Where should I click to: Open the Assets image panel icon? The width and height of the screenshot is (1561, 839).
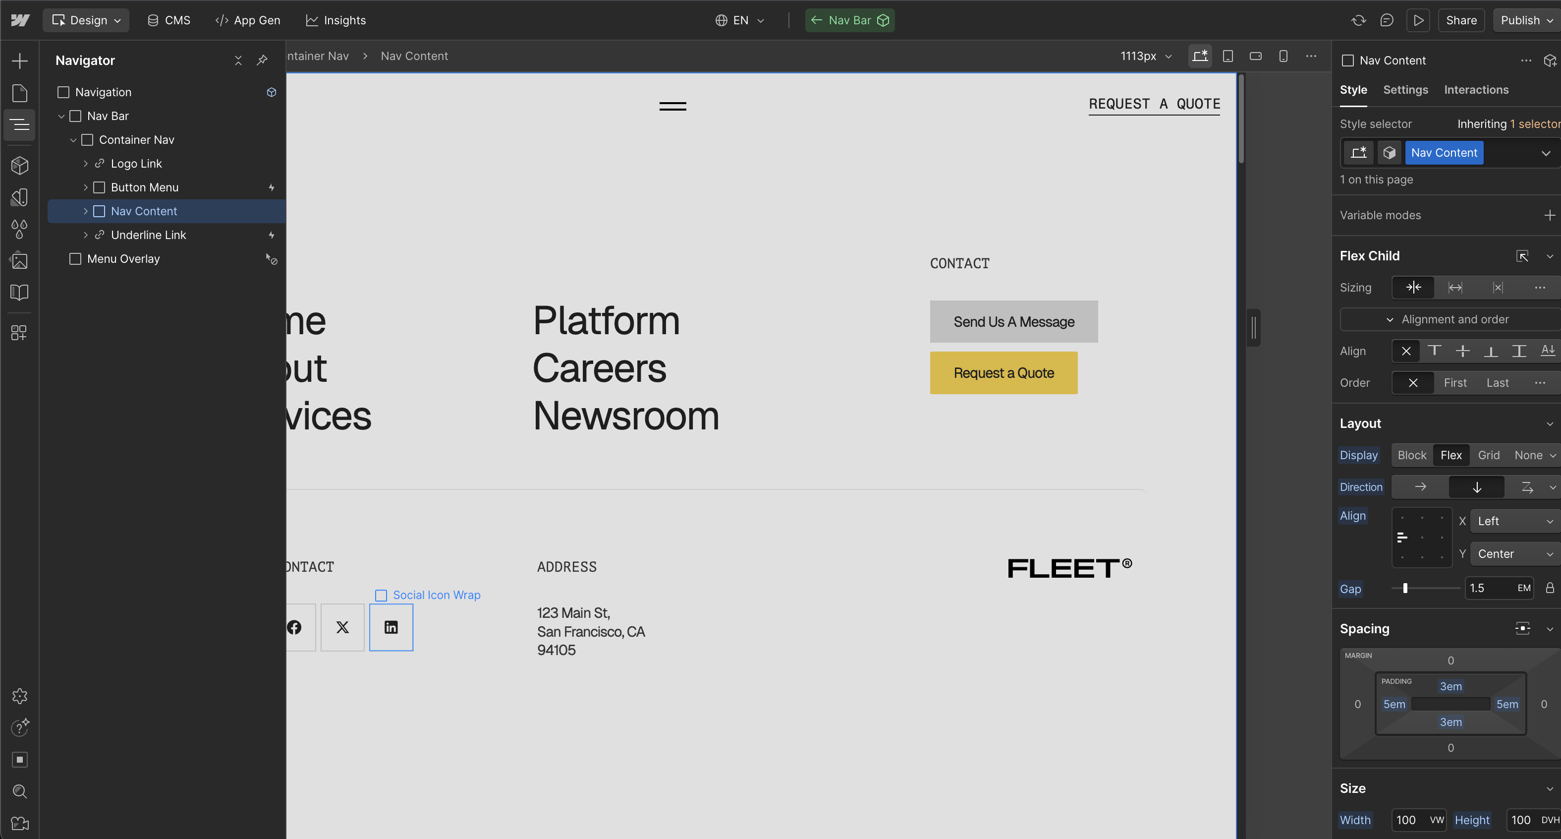point(19,261)
